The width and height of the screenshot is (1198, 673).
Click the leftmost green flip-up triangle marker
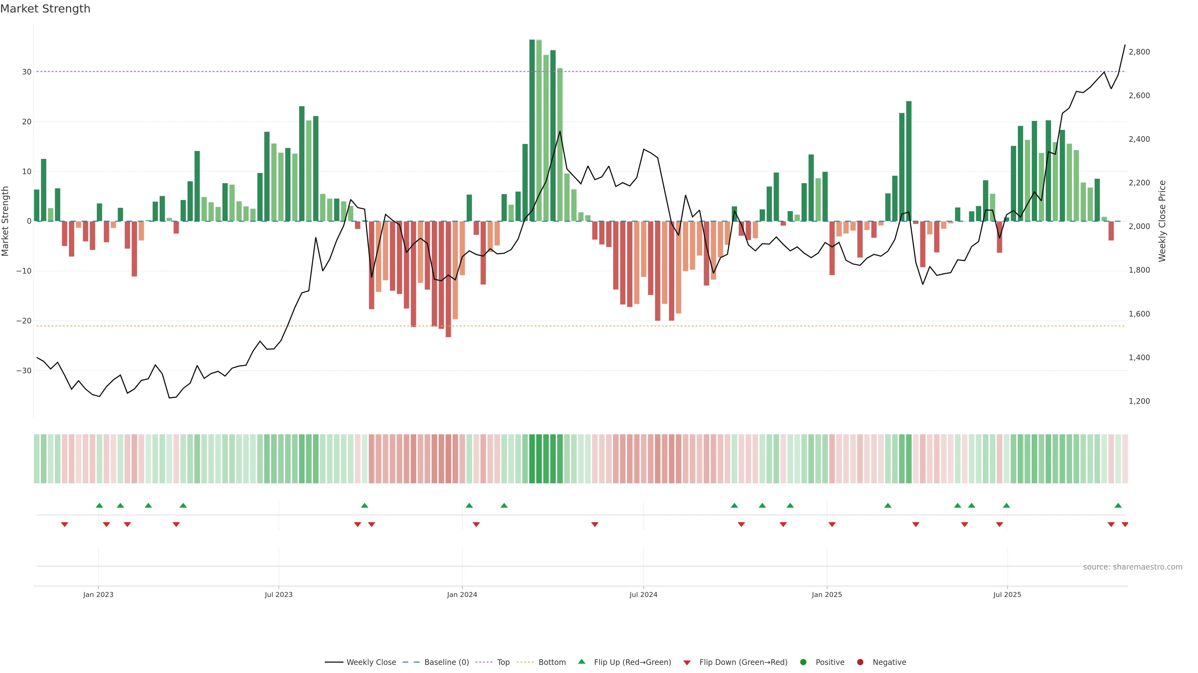99,505
